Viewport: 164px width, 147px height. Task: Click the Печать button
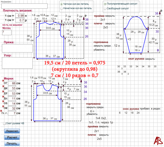coord(12,143)
